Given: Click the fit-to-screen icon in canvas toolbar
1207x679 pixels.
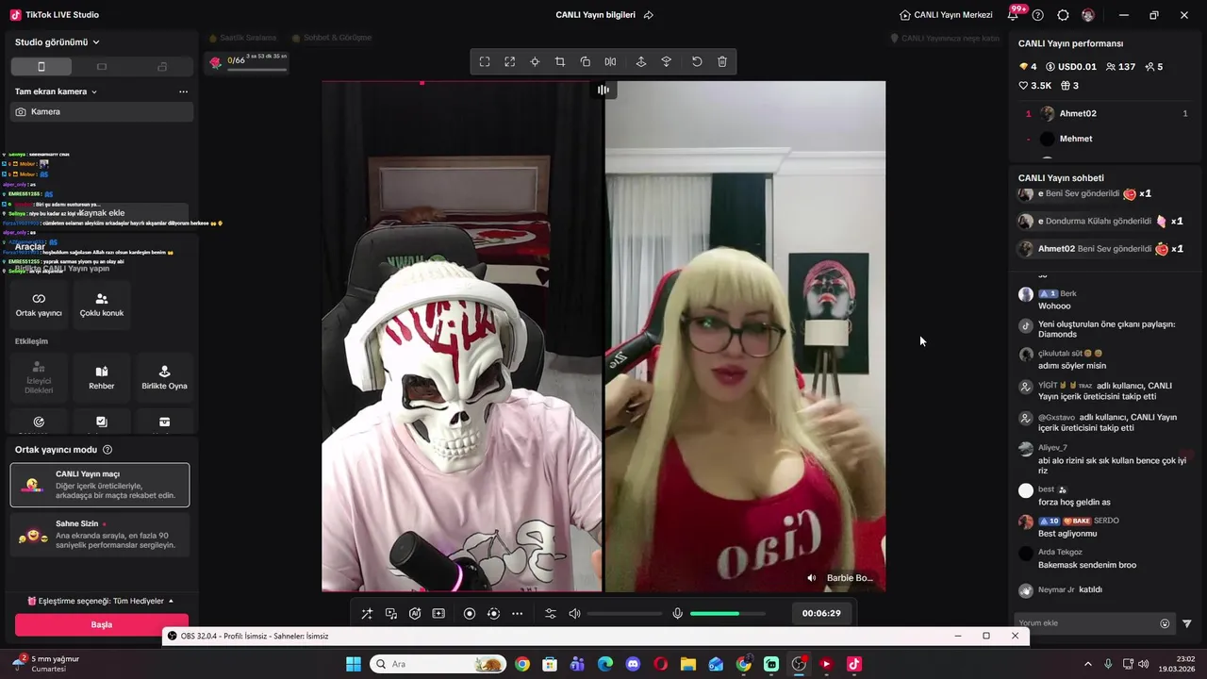Looking at the screenshot, I should pos(485,61).
